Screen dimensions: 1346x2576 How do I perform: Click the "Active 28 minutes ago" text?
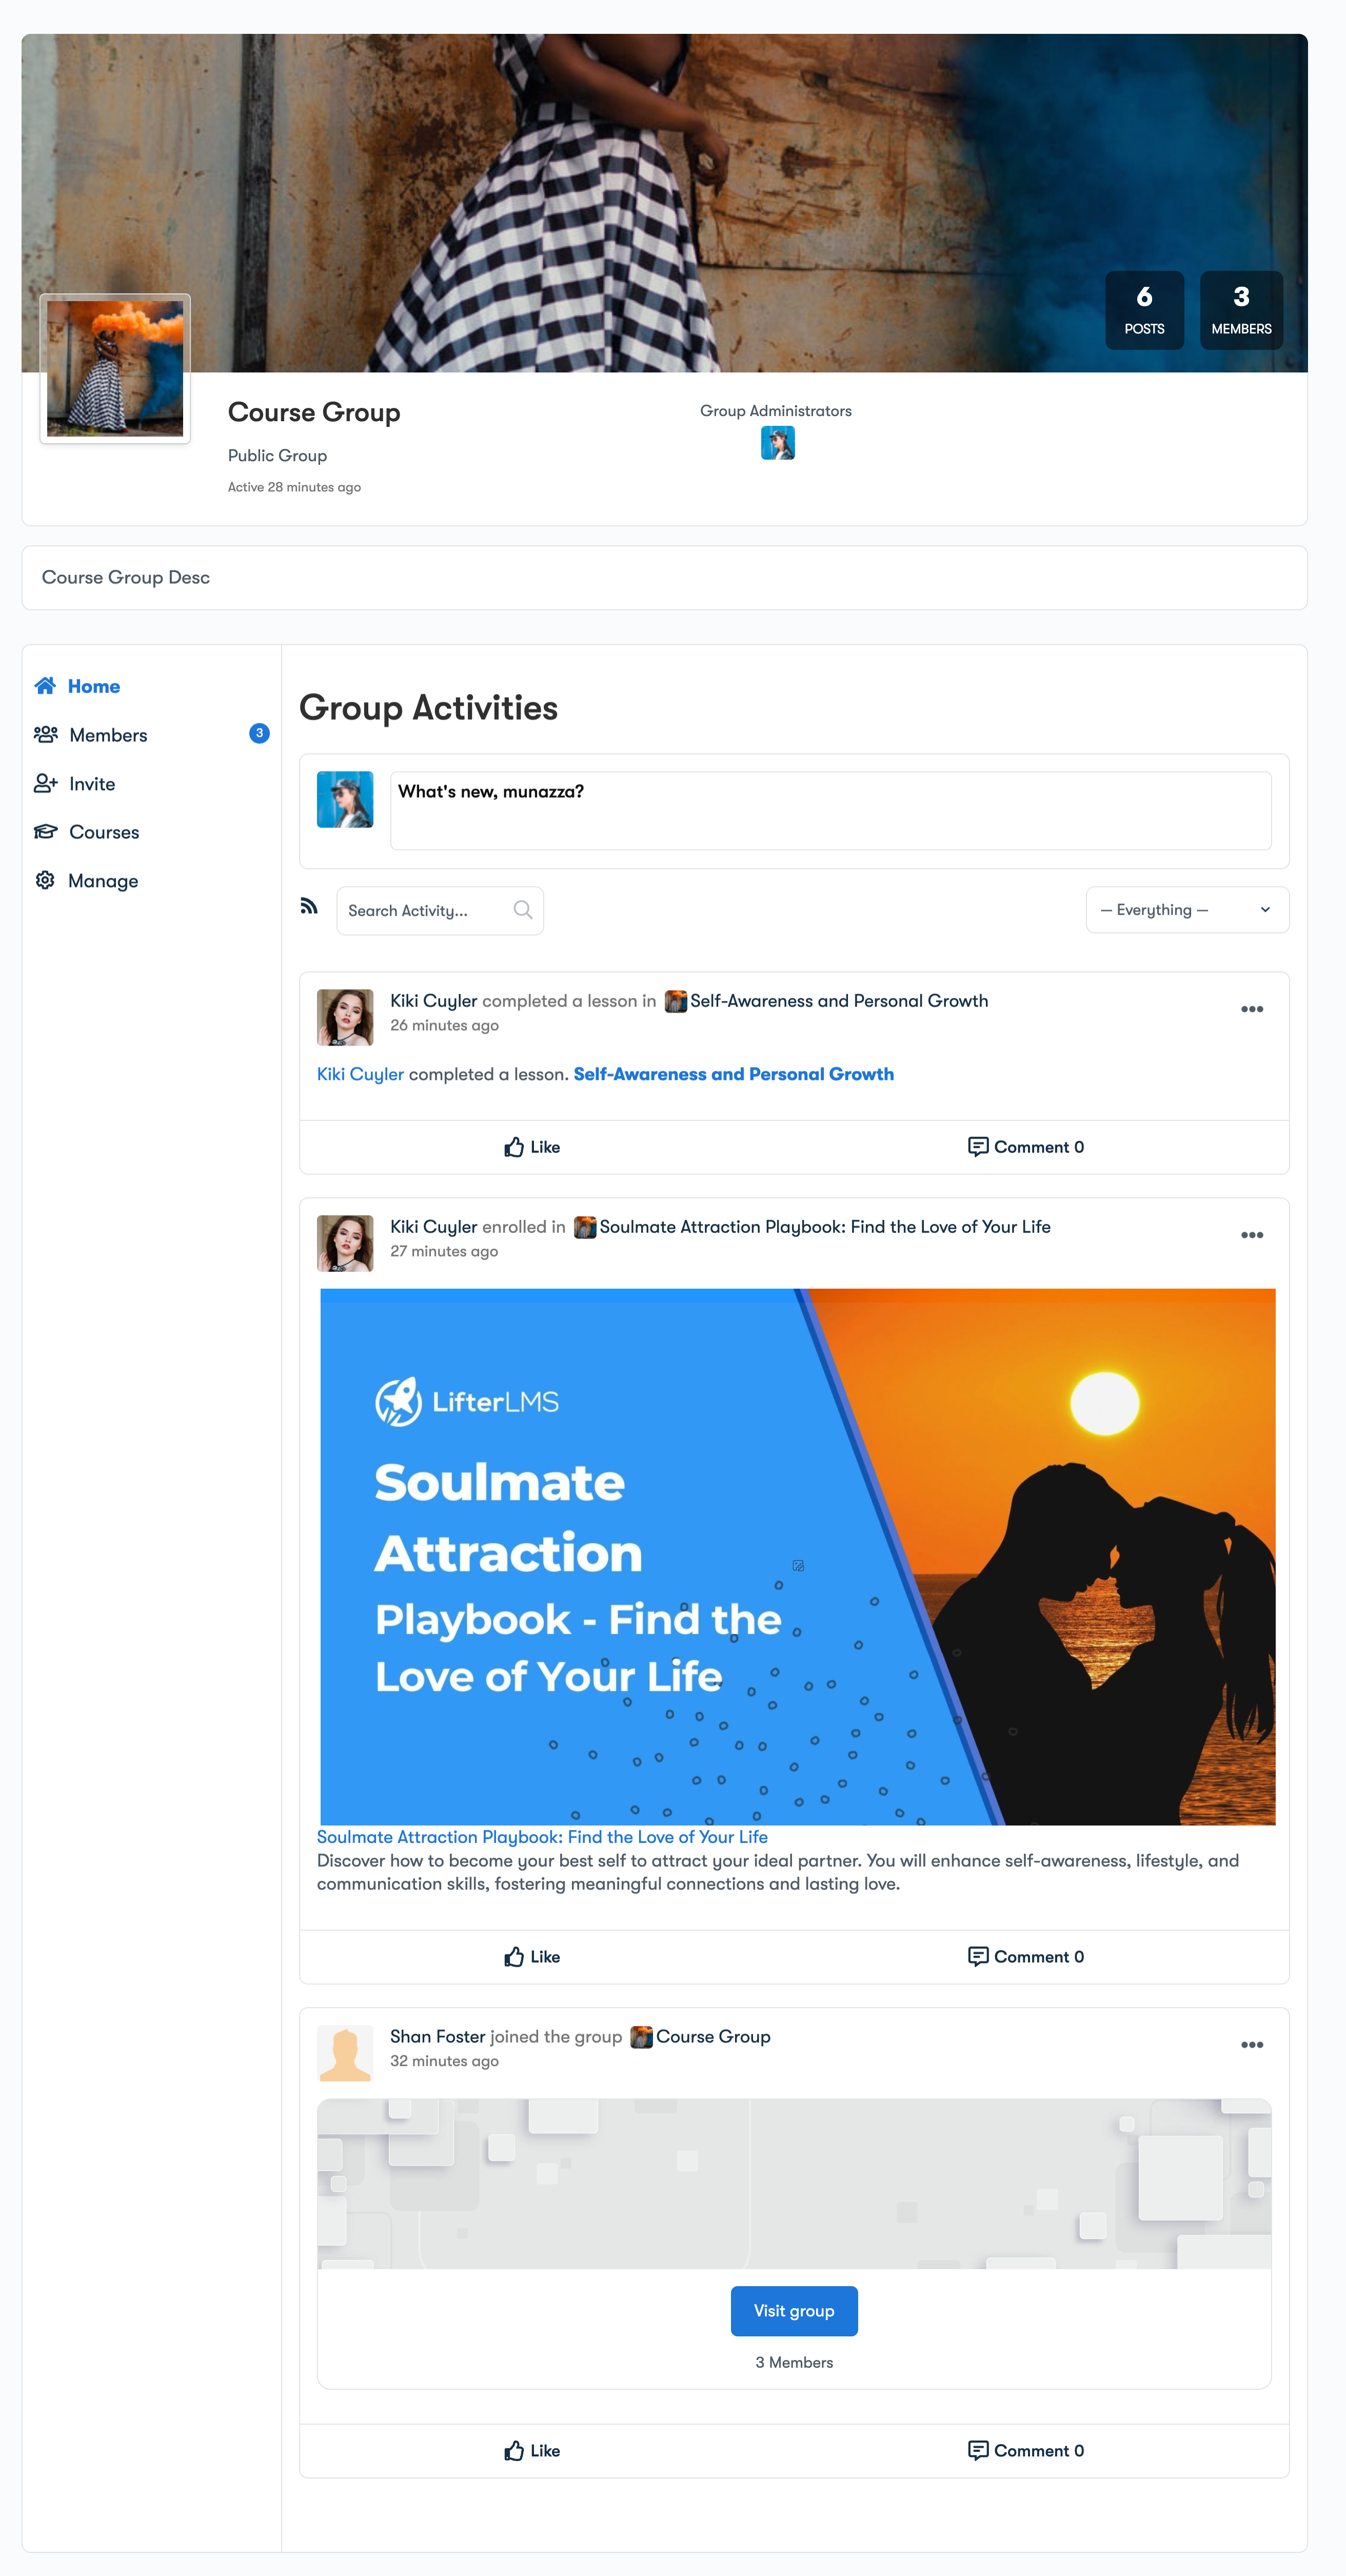[294, 488]
